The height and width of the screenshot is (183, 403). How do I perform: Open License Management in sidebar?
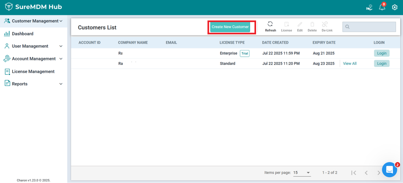tap(33, 72)
